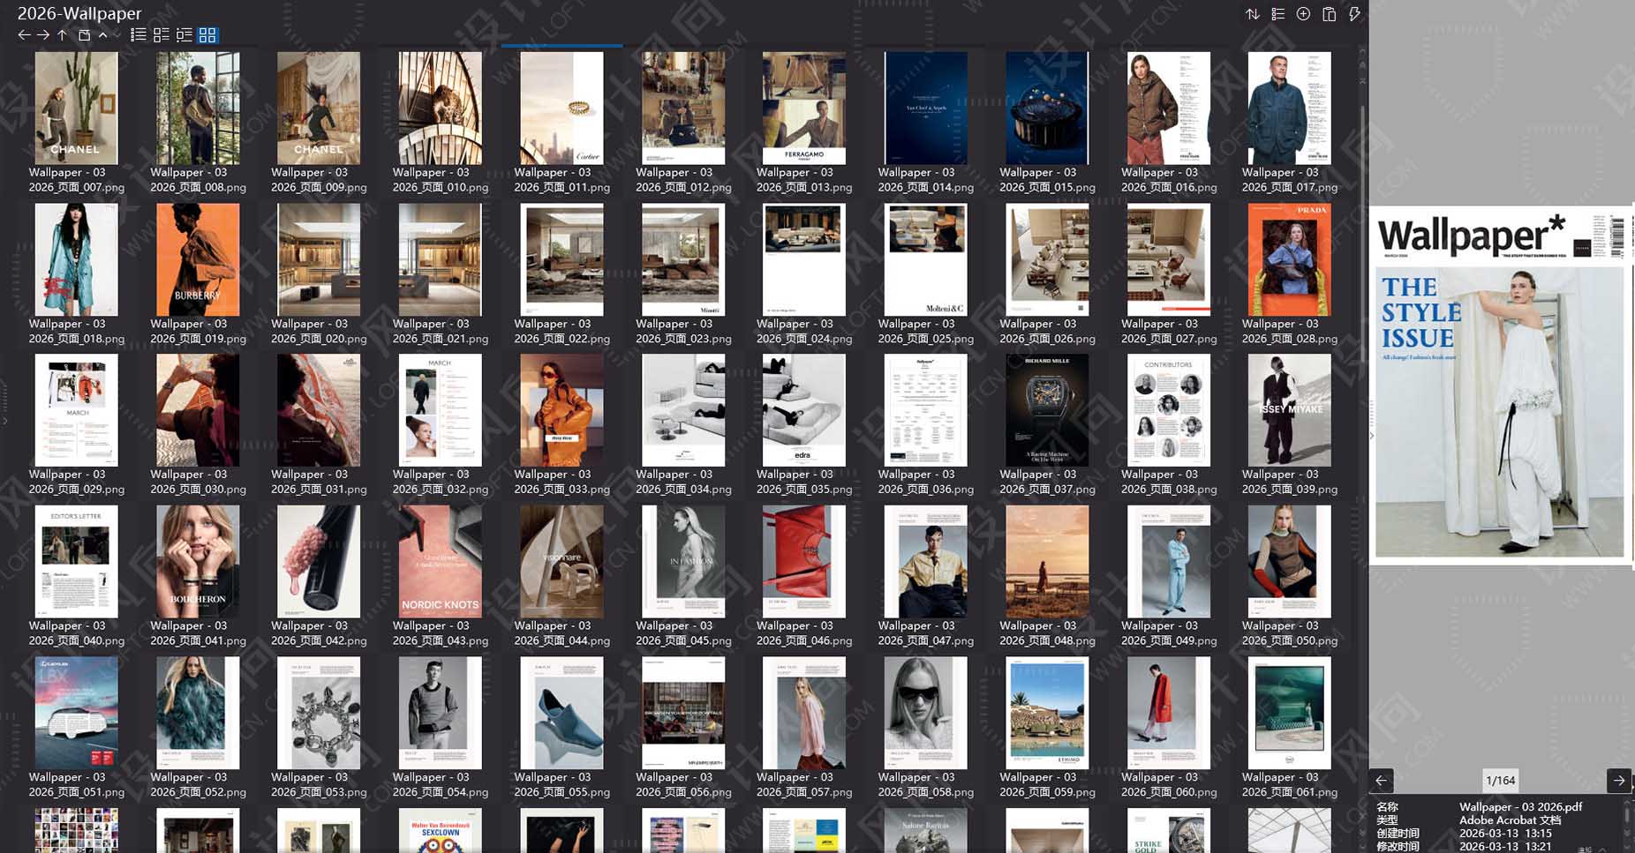Viewport: 1635px width, 853px height.
Task: Switch to the tiles view layout
Action: click(x=162, y=35)
